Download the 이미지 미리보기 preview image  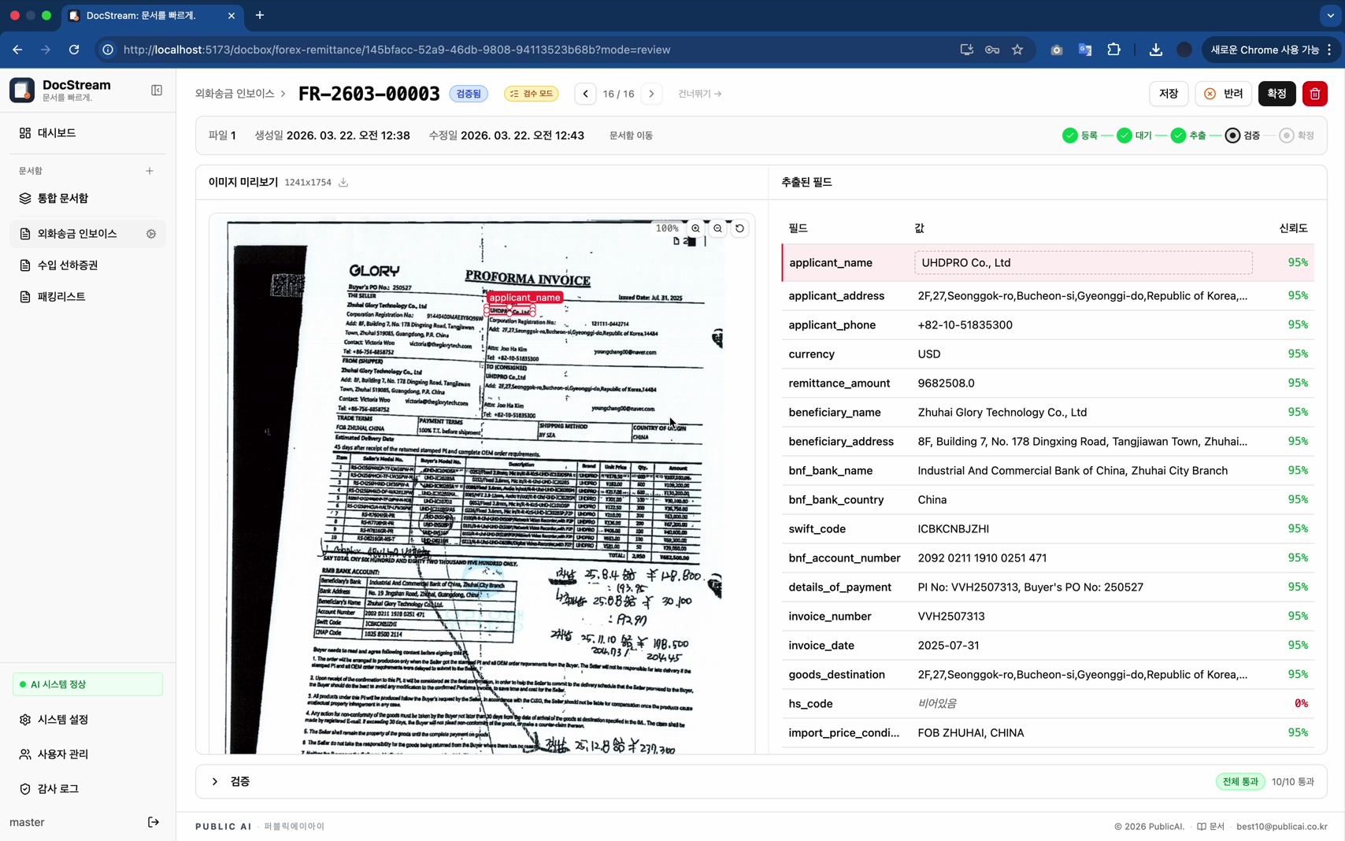click(343, 182)
